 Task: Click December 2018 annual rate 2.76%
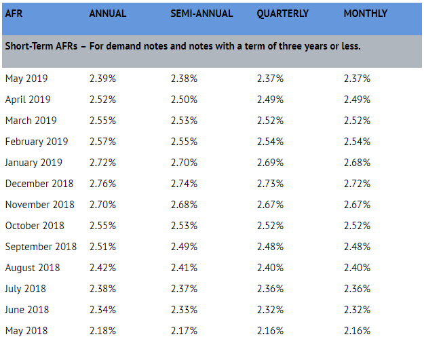102,184
